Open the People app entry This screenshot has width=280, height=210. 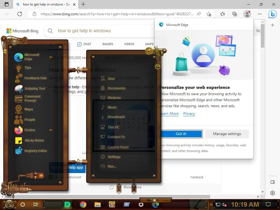(25, 120)
